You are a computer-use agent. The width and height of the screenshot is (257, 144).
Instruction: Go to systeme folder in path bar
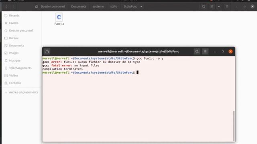[98, 6]
